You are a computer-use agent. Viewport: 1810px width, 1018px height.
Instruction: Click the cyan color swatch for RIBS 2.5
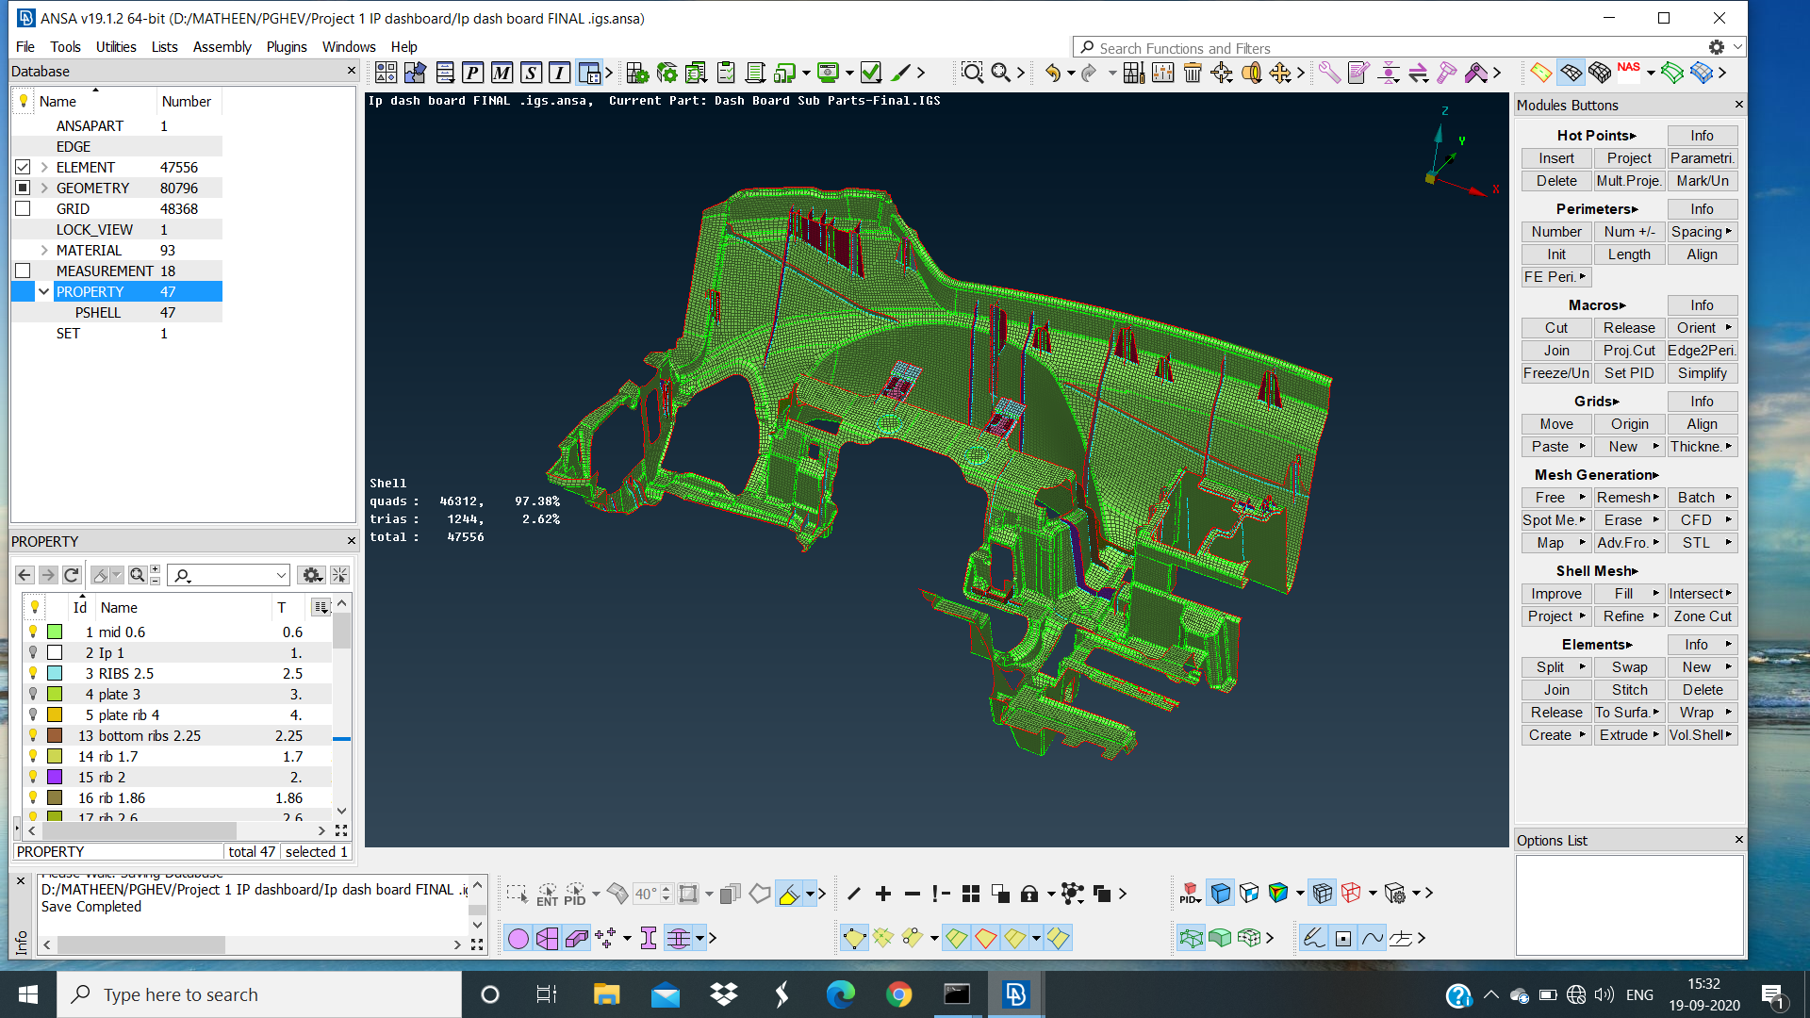pos(55,673)
